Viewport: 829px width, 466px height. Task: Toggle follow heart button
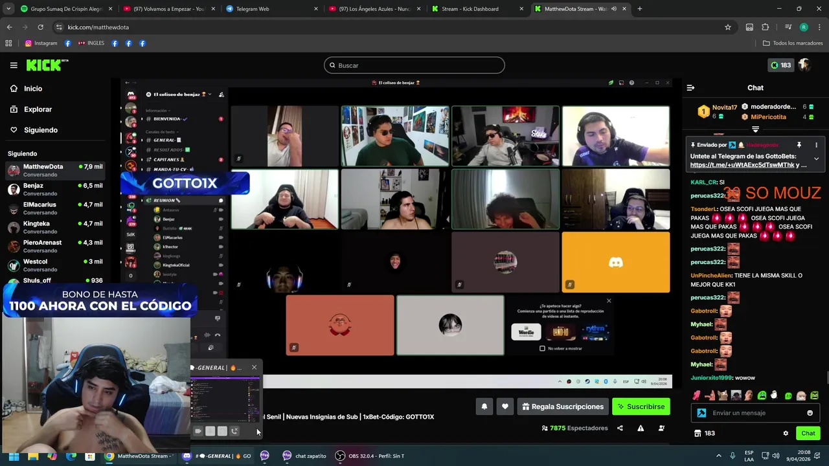505,406
